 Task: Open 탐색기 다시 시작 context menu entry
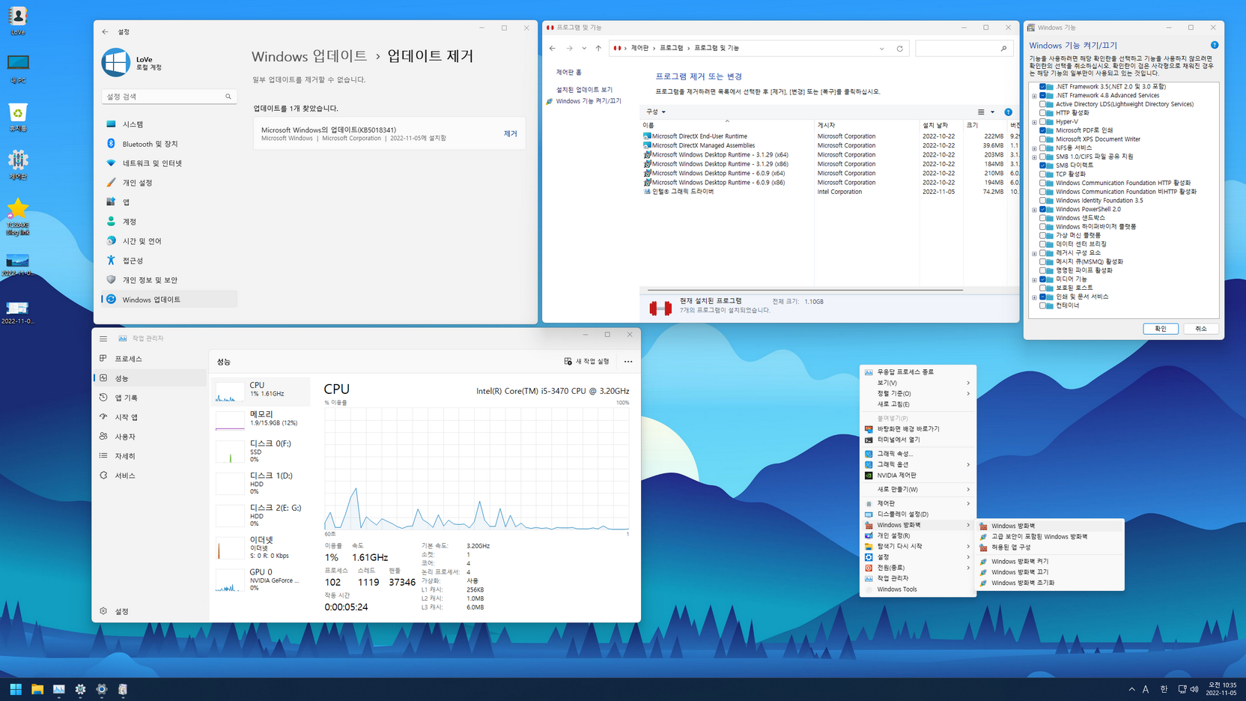point(918,547)
